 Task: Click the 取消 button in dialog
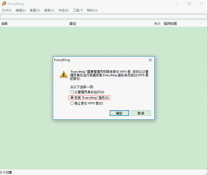pyautogui.click(x=141, y=113)
